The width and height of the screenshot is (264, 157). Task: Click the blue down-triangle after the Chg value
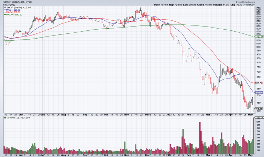tap(254, 5)
